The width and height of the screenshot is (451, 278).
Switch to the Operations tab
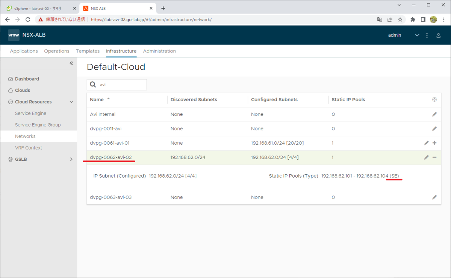[57, 51]
